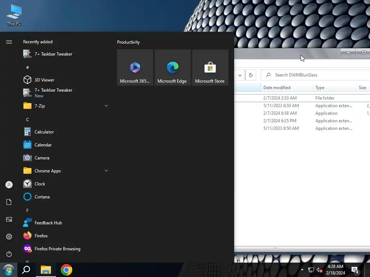Open the Calendar app

[66, 145]
